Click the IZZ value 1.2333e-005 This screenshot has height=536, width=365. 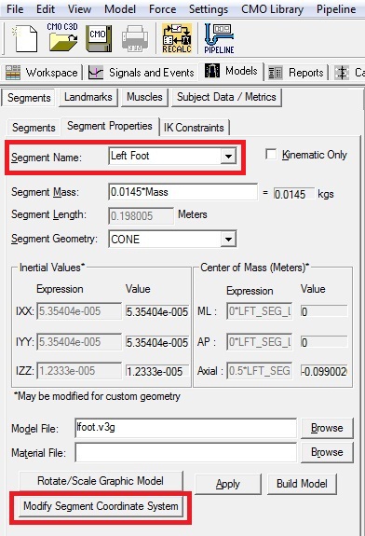pyautogui.click(x=157, y=371)
